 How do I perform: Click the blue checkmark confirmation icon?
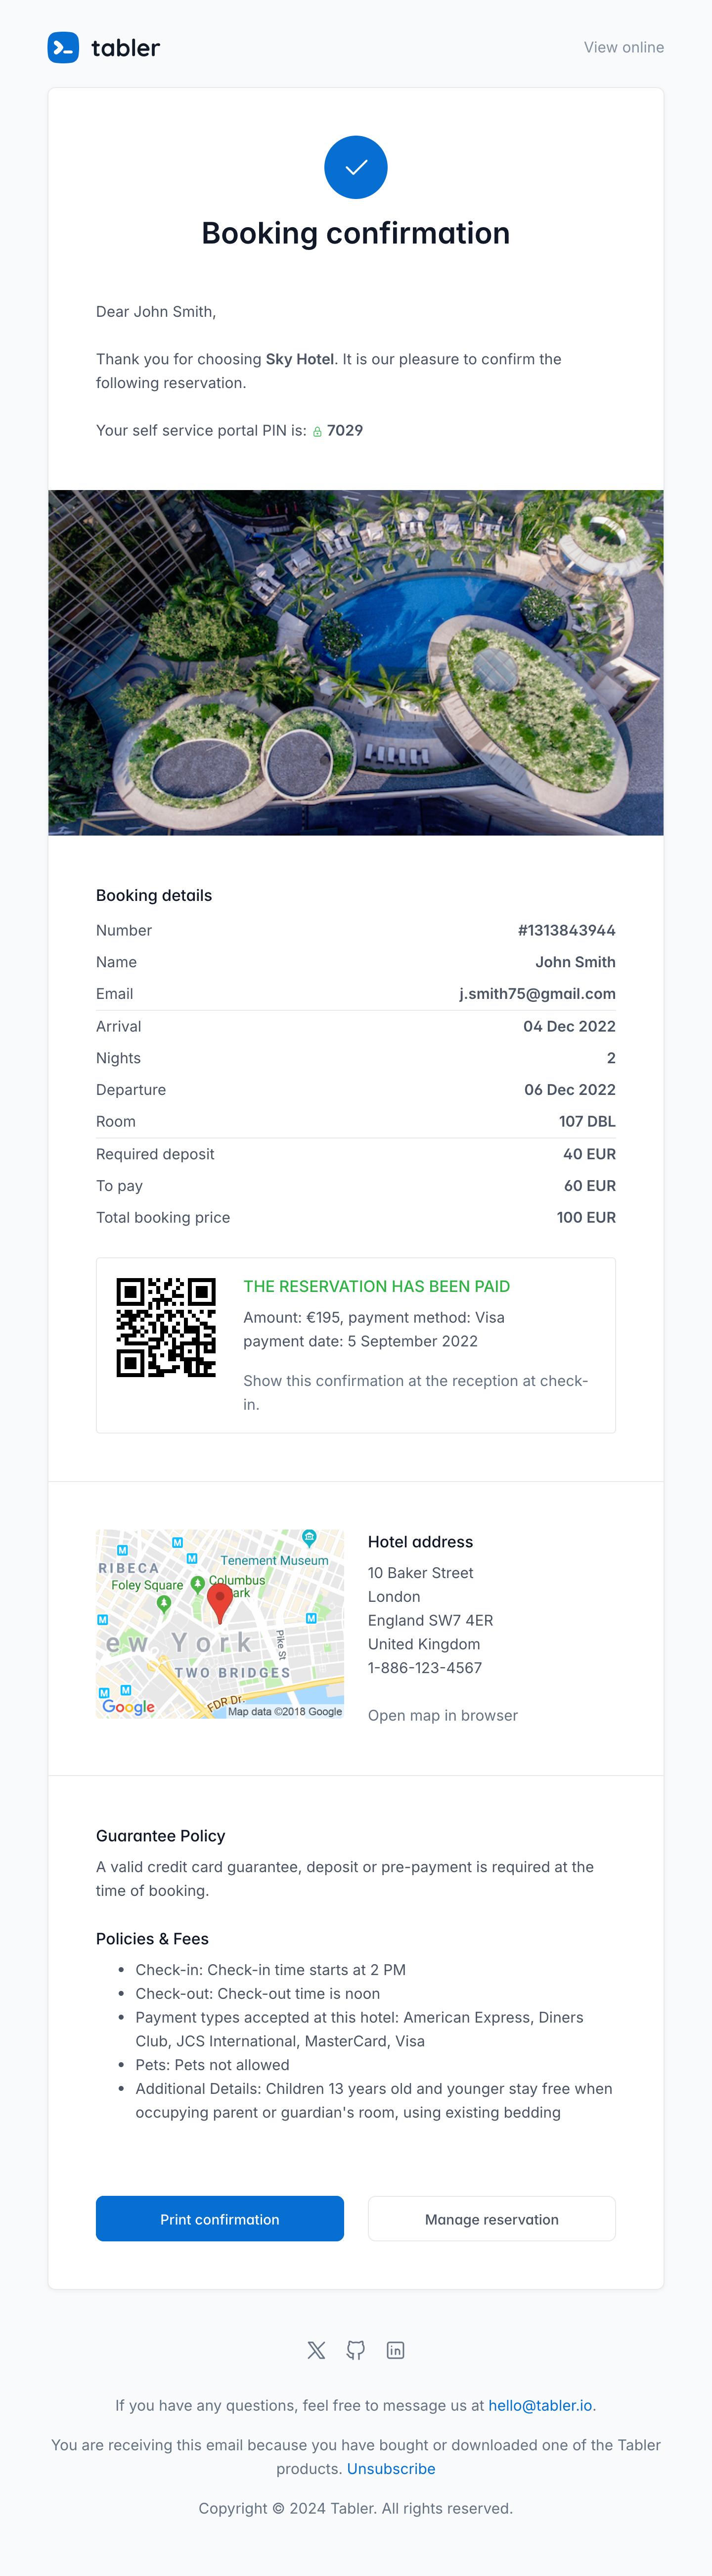click(x=356, y=167)
